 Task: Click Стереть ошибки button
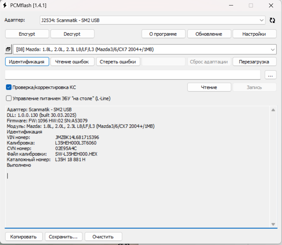point(118,61)
